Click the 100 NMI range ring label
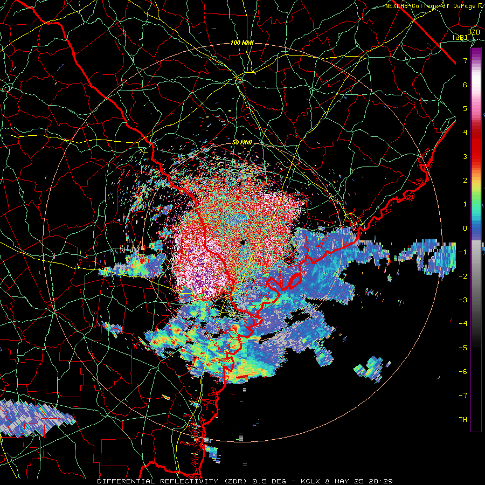Screen dimensions: 485x485 (x=242, y=43)
